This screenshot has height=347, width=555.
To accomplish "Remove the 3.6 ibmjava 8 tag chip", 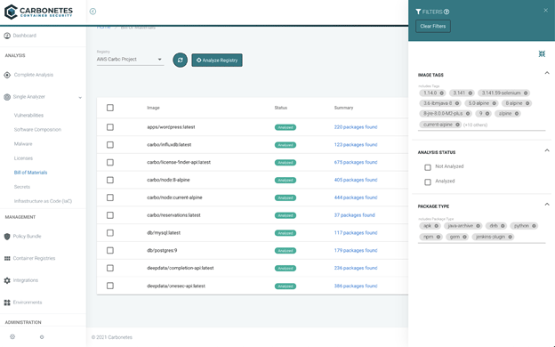I will (x=457, y=103).
